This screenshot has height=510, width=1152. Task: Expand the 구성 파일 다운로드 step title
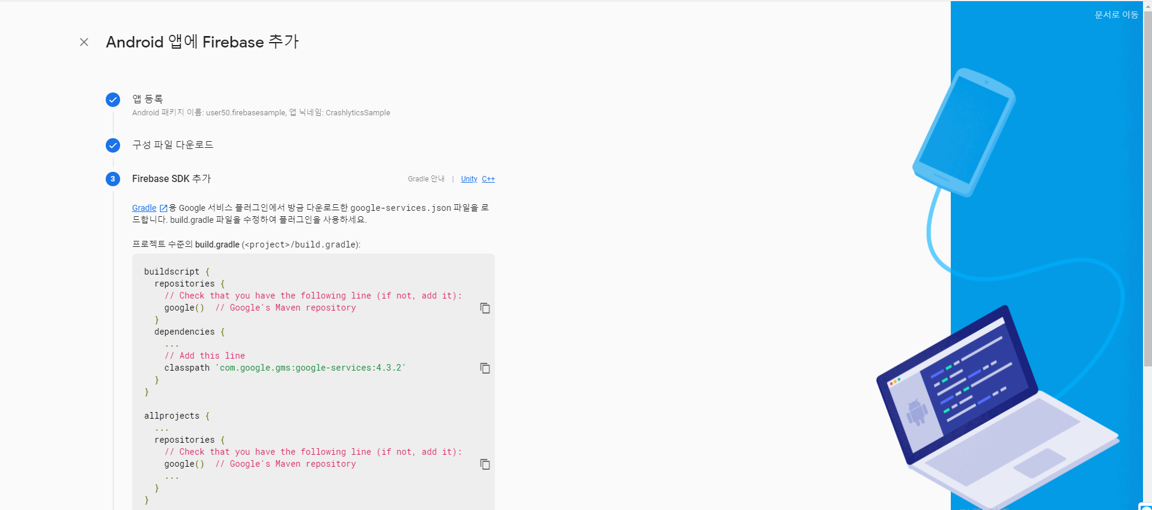tap(173, 145)
